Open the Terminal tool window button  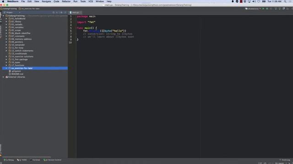(x=35, y=160)
